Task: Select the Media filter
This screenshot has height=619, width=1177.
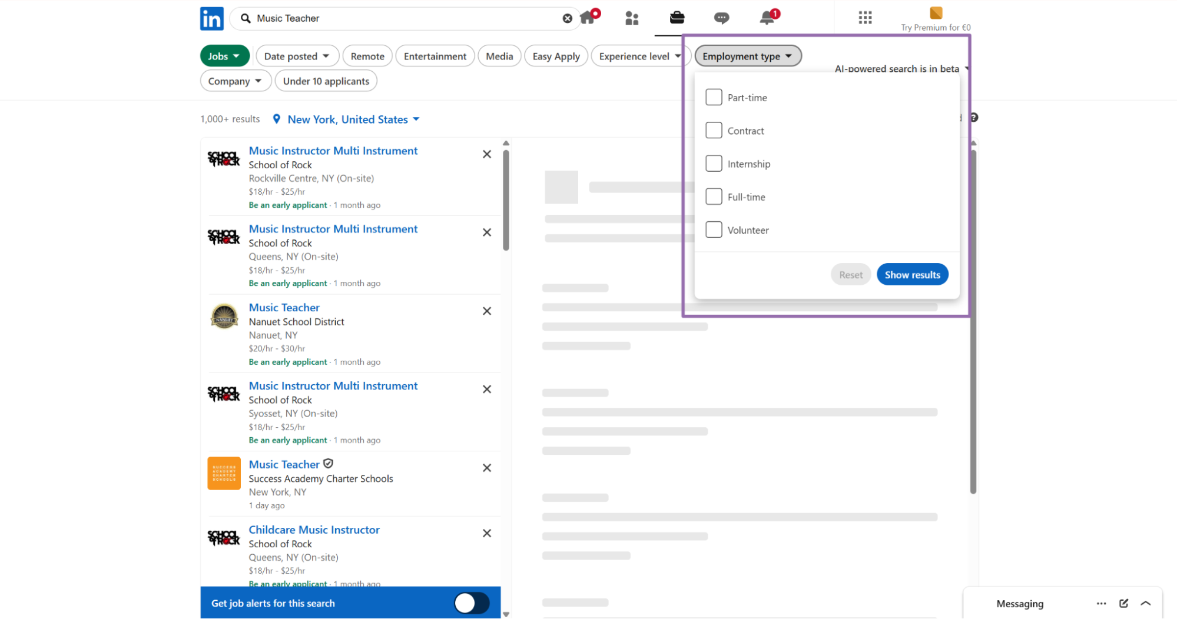Action: pyautogui.click(x=499, y=56)
